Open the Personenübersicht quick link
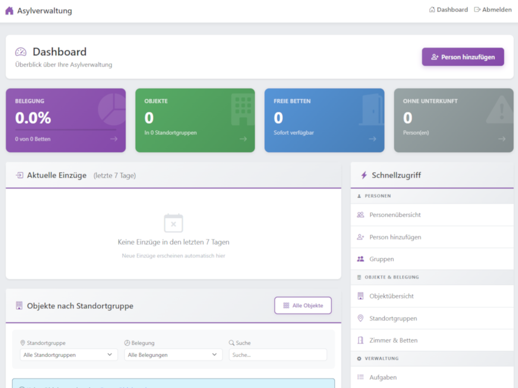The height and width of the screenshot is (388, 518). click(395, 215)
